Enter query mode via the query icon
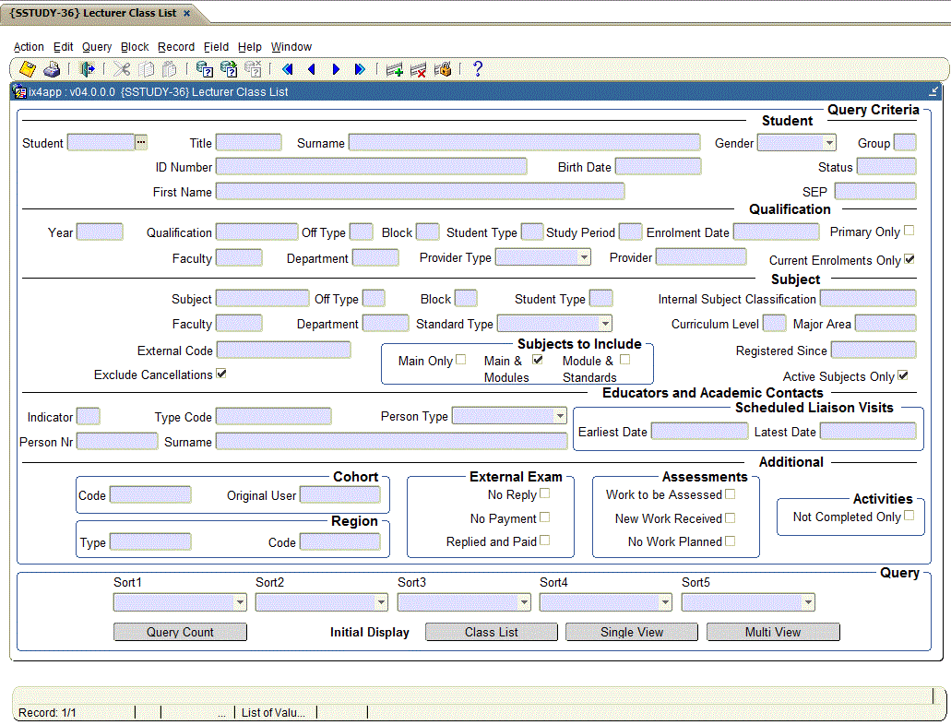Screen dimensions: 951x725 click(x=203, y=69)
